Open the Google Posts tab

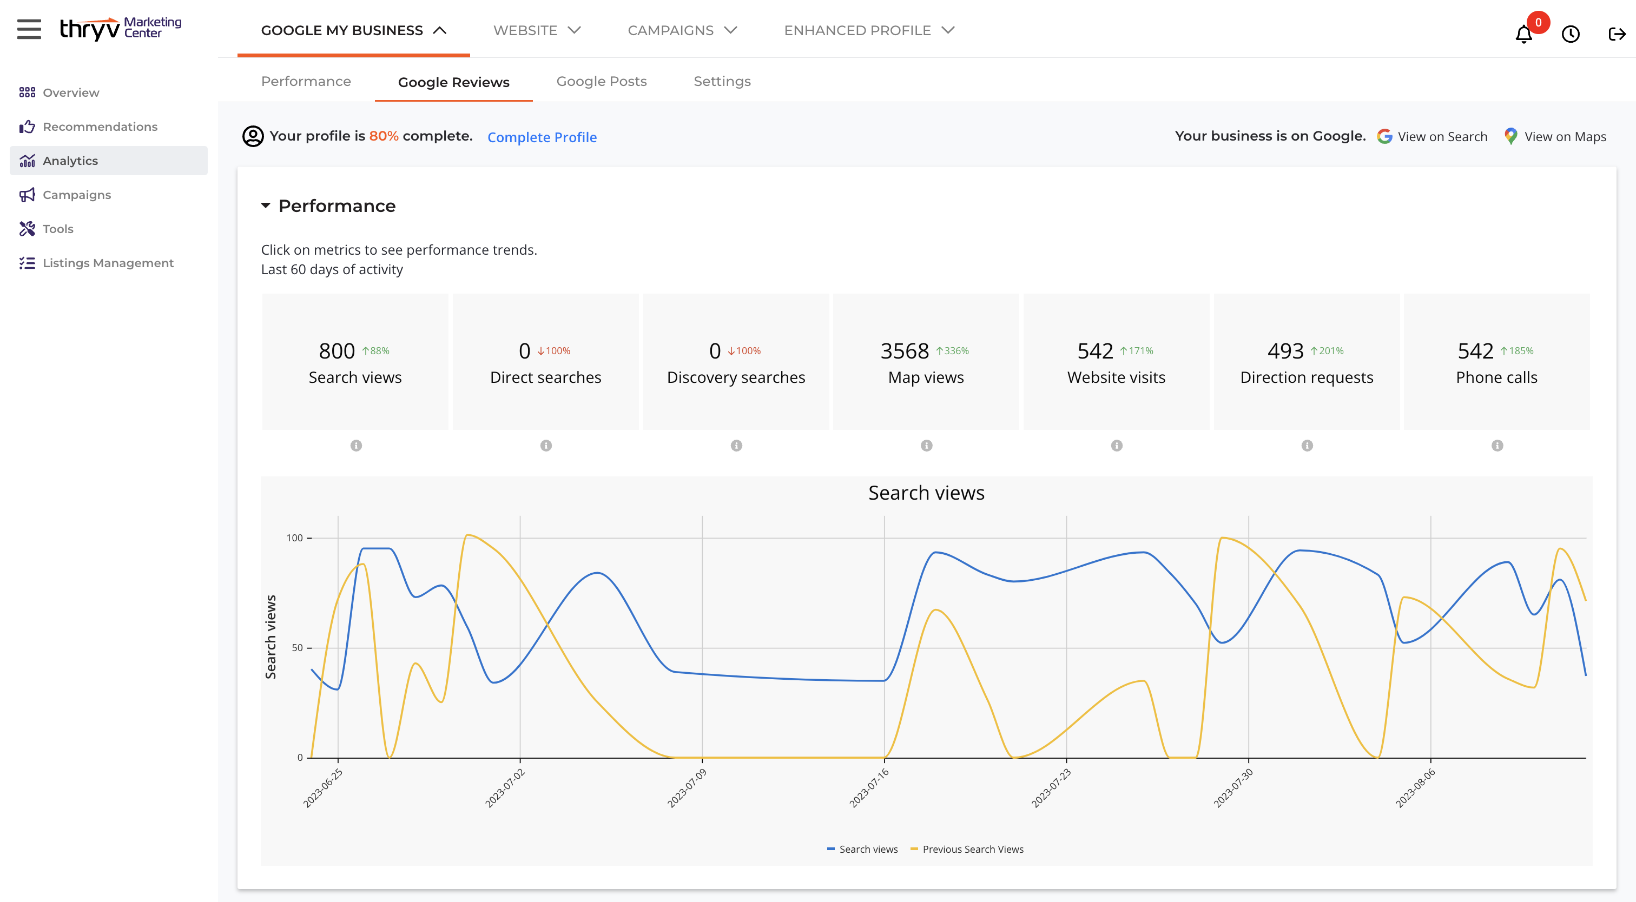(602, 81)
